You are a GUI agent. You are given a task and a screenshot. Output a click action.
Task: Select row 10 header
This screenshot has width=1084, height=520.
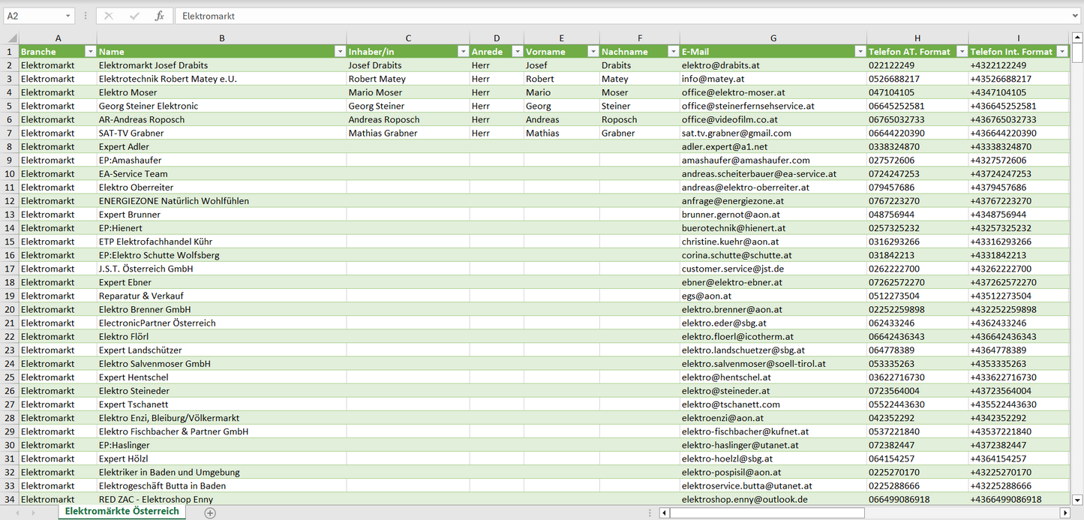tap(10, 173)
